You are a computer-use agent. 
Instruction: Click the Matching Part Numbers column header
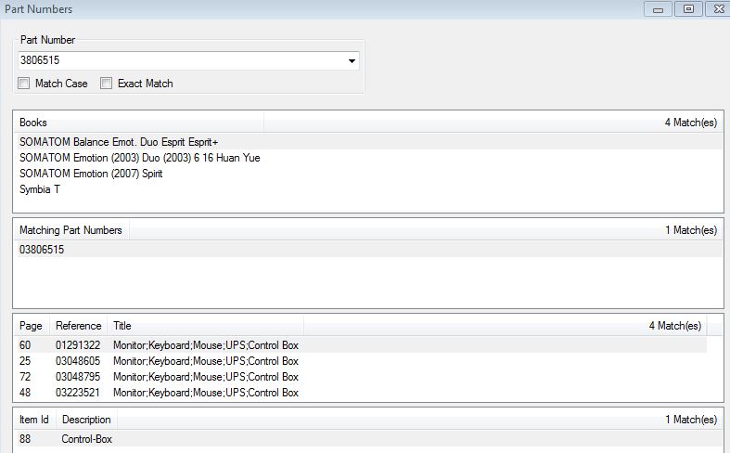(71, 230)
